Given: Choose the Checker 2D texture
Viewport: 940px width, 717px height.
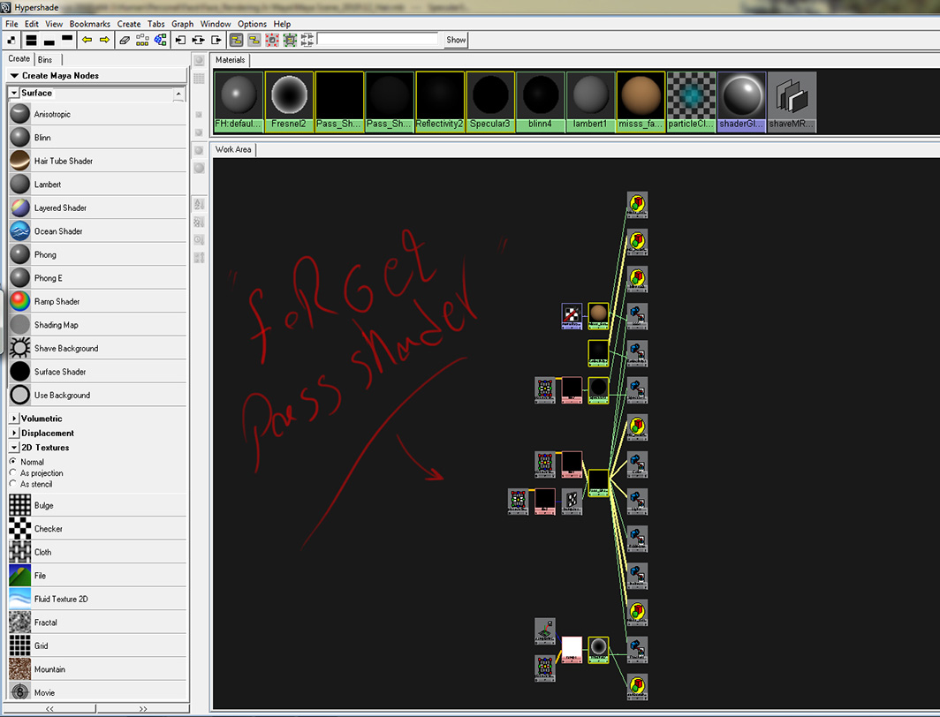Looking at the screenshot, I should [x=20, y=529].
